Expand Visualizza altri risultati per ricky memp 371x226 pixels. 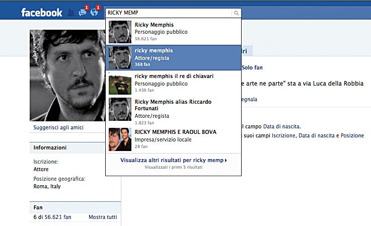pos(173,161)
